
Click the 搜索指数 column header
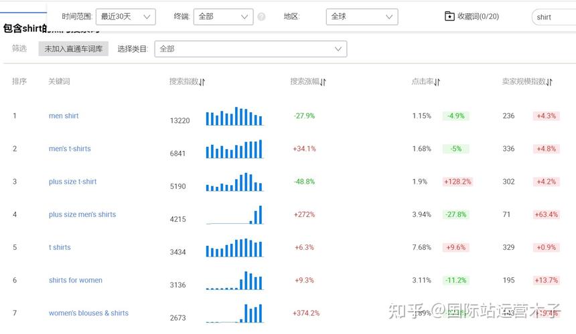184,81
